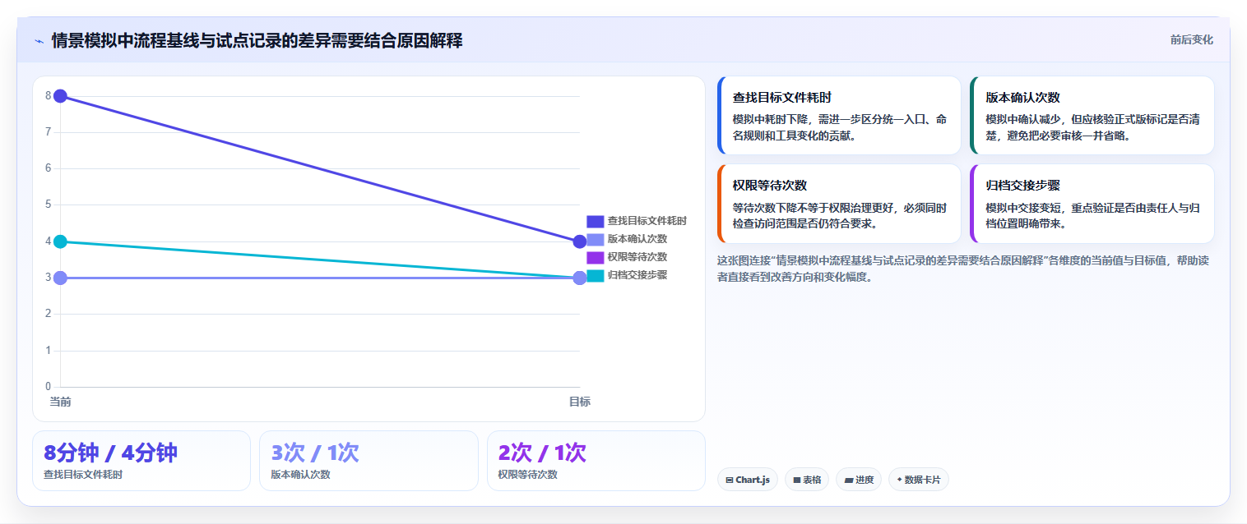Click the 前后变化 badge in the header
Screen dimensions: 1247x524
coord(1191,39)
